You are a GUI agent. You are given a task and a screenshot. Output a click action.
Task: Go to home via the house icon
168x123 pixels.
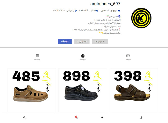coord(102,117)
